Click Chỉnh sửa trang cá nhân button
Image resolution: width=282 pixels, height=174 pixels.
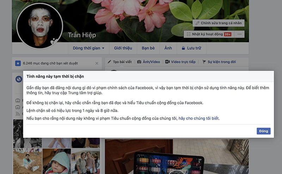(x=219, y=23)
